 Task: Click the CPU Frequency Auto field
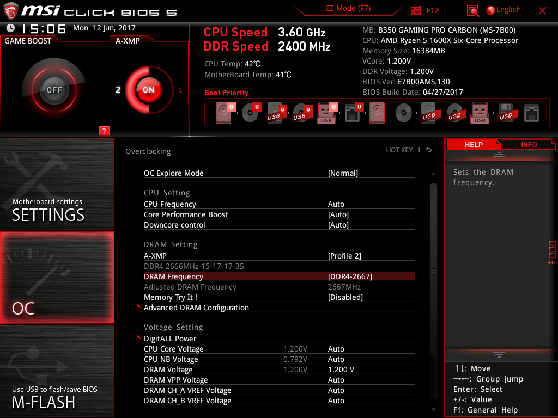click(x=336, y=204)
